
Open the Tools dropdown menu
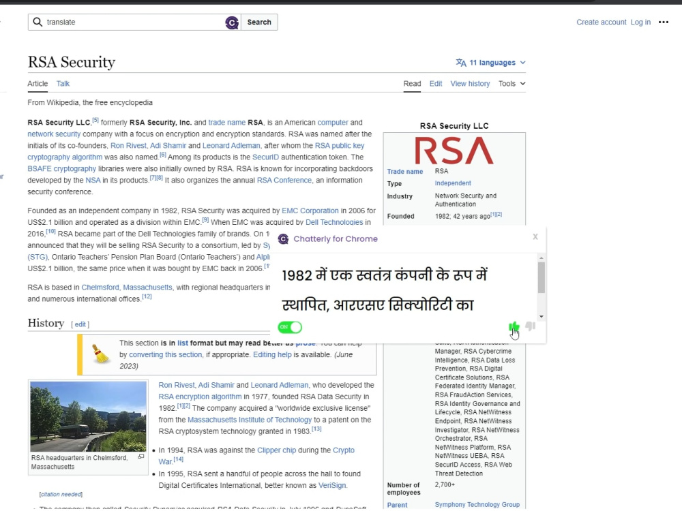click(512, 83)
